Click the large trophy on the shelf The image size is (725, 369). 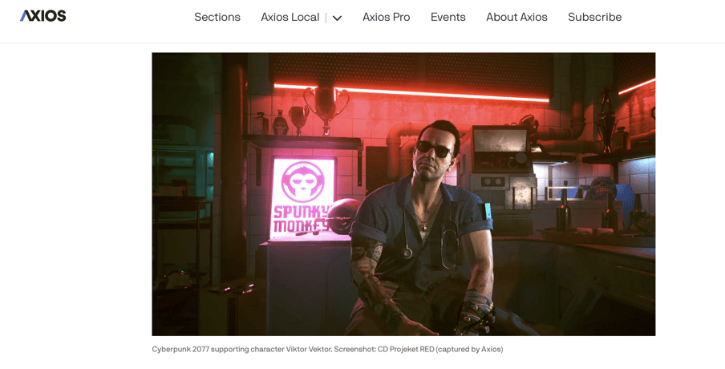point(326,110)
